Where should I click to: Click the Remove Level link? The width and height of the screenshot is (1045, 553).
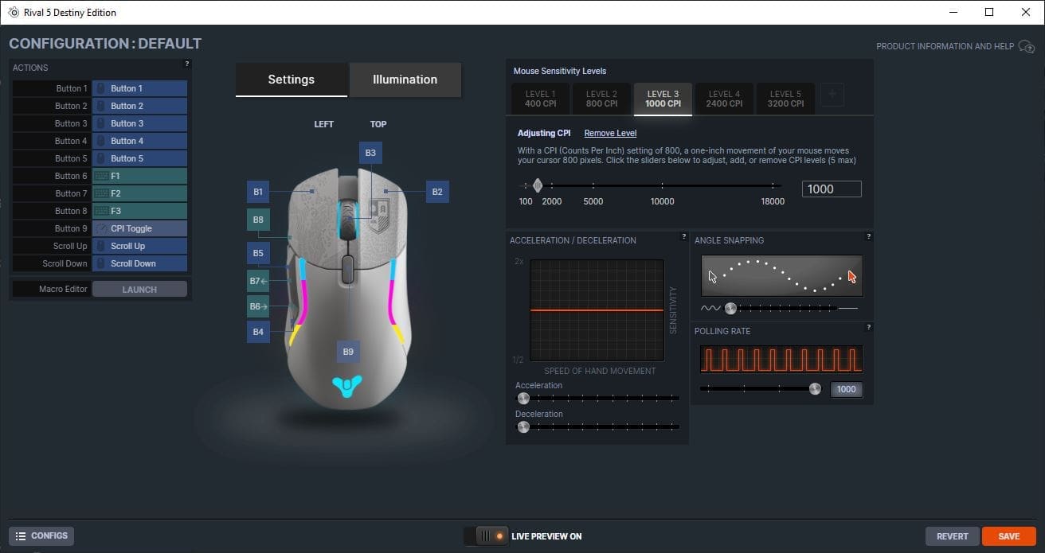[x=610, y=133]
